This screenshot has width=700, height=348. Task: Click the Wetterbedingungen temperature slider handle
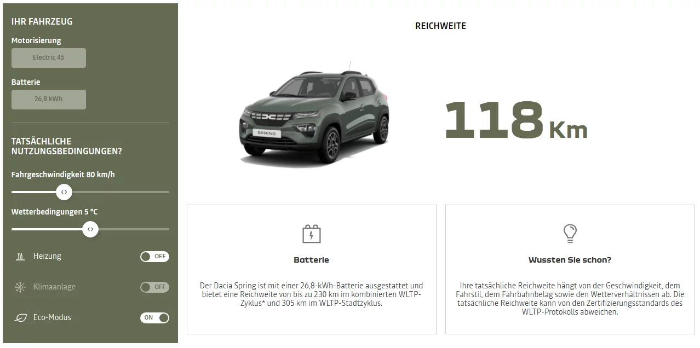tap(90, 229)
